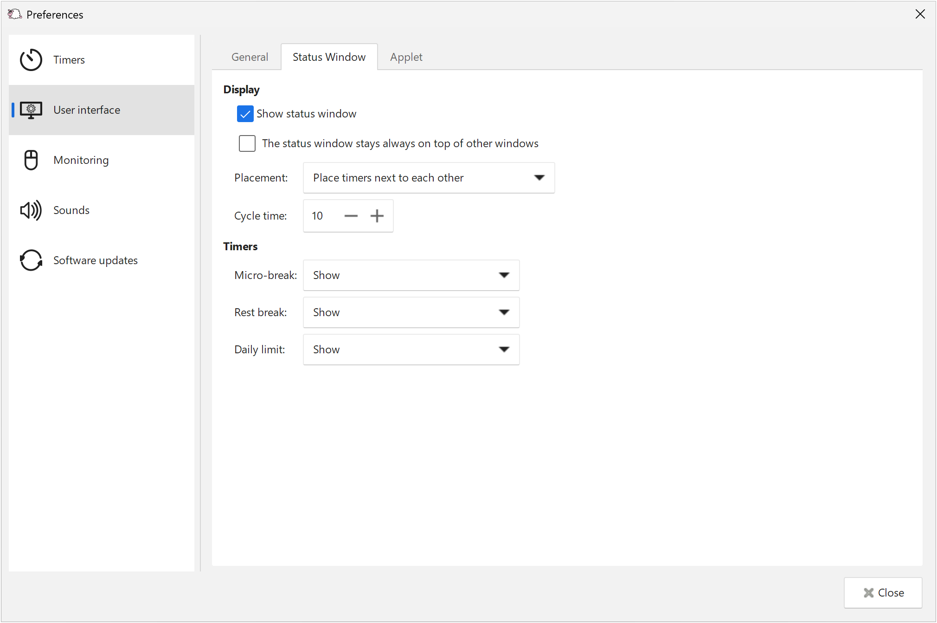This screenshot has height=623, width=937.
Task: Open the Sounds section label
Action: click(71, 210)
